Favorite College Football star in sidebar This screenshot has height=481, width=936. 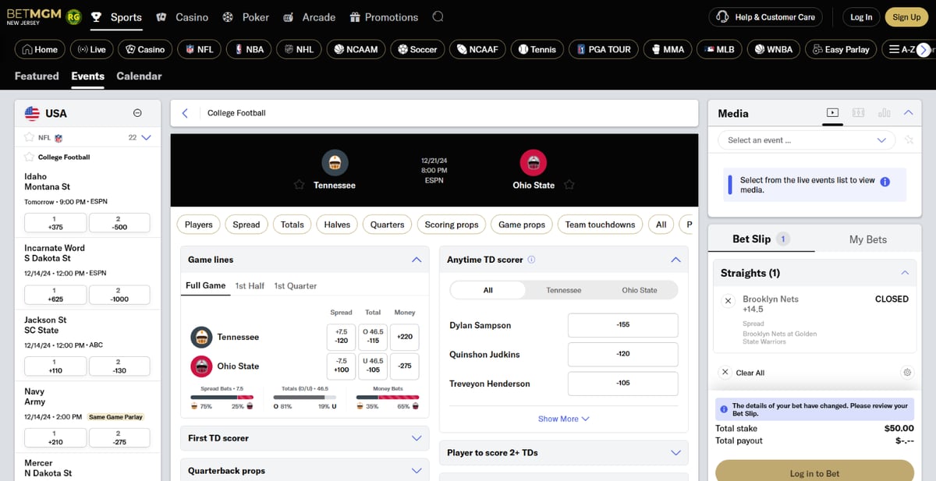[x=29, y=157]
